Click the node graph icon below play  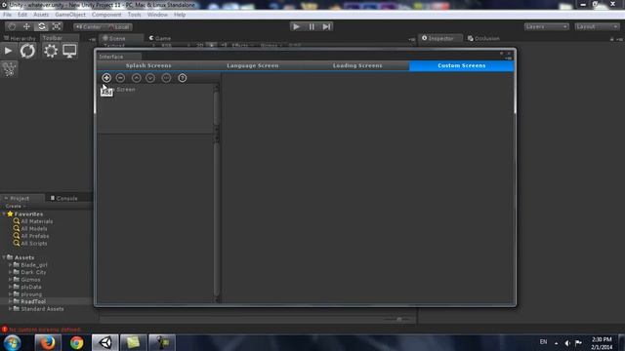(9, 69)
